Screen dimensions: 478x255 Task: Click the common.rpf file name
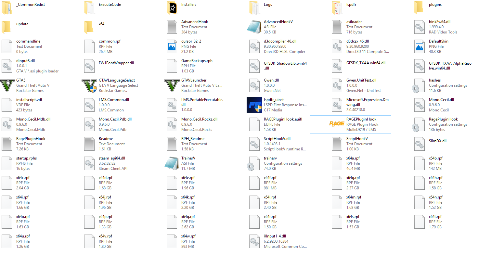110,41
